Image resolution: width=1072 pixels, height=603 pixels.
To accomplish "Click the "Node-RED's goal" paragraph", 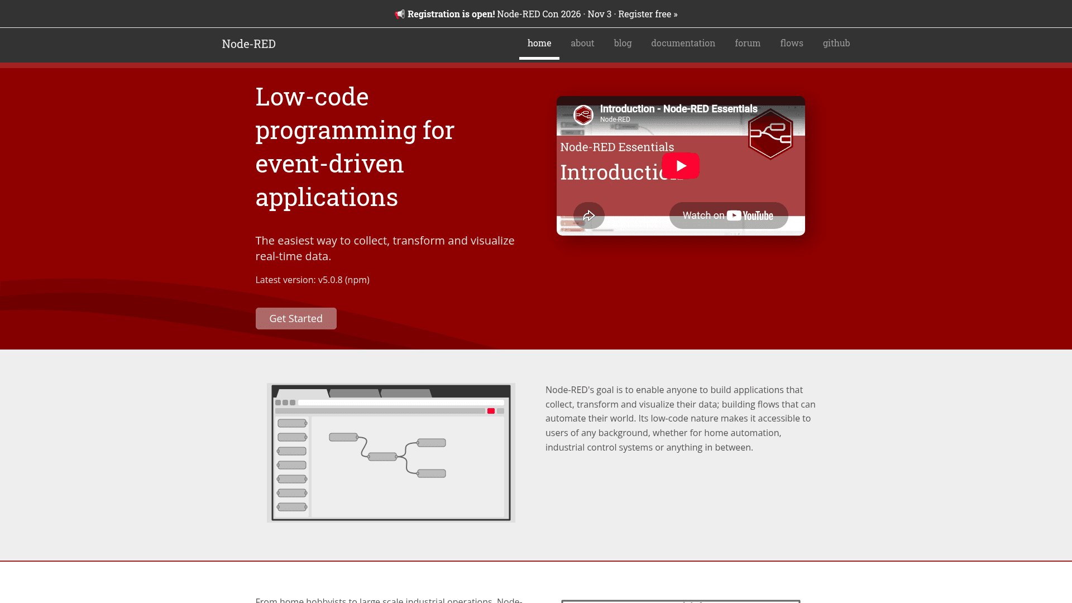I will click(681, 419).
